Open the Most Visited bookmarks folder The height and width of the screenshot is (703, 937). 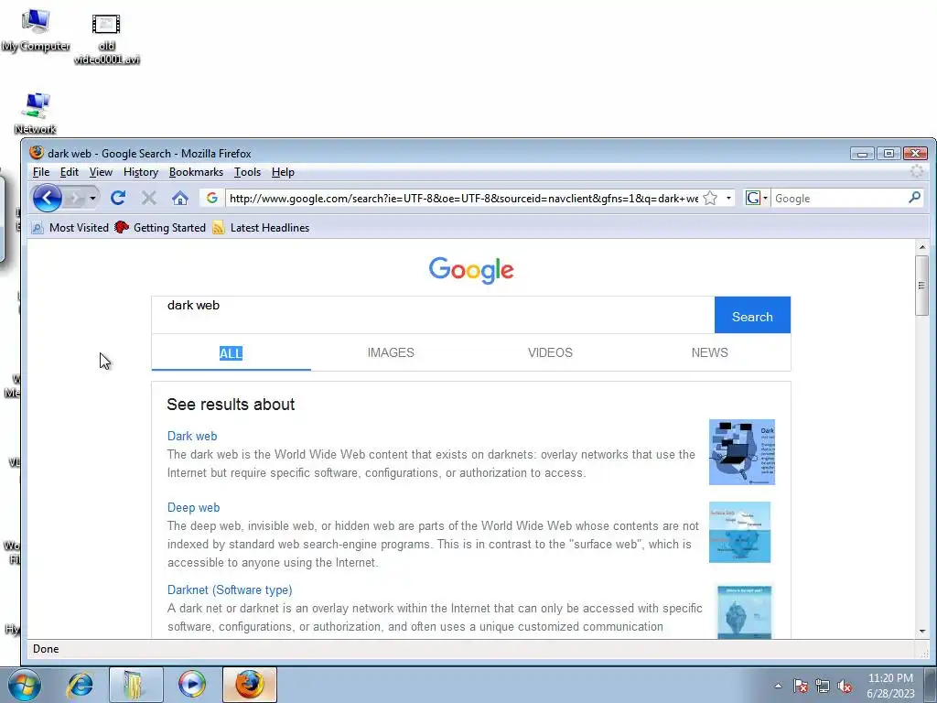70,228
